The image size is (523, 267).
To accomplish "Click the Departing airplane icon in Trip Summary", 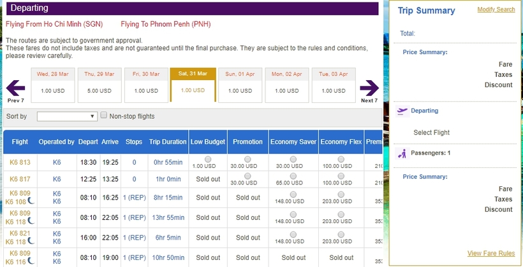I will click(x=402, y=111).
